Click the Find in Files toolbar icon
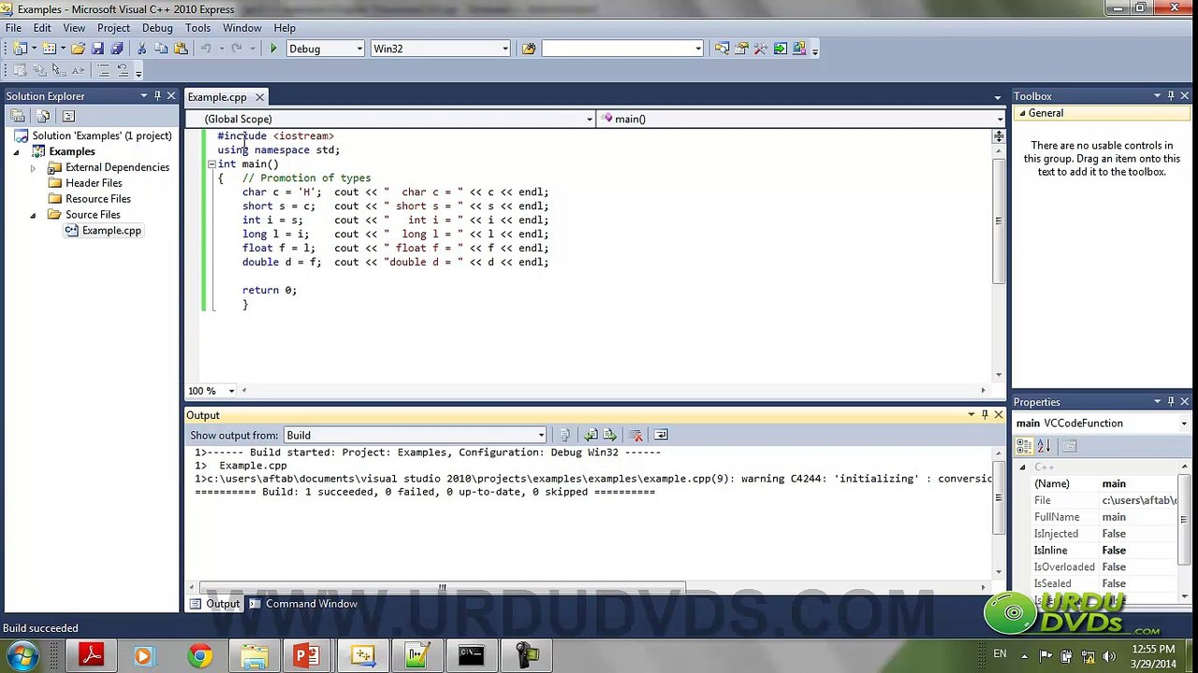This screenshot has width=1198, height=673. click(x=529, y=49)
